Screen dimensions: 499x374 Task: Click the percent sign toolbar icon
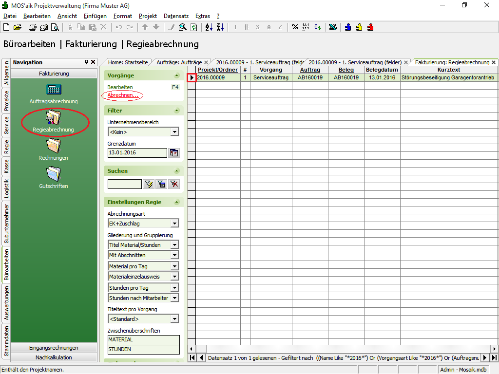tap(295, 27)
